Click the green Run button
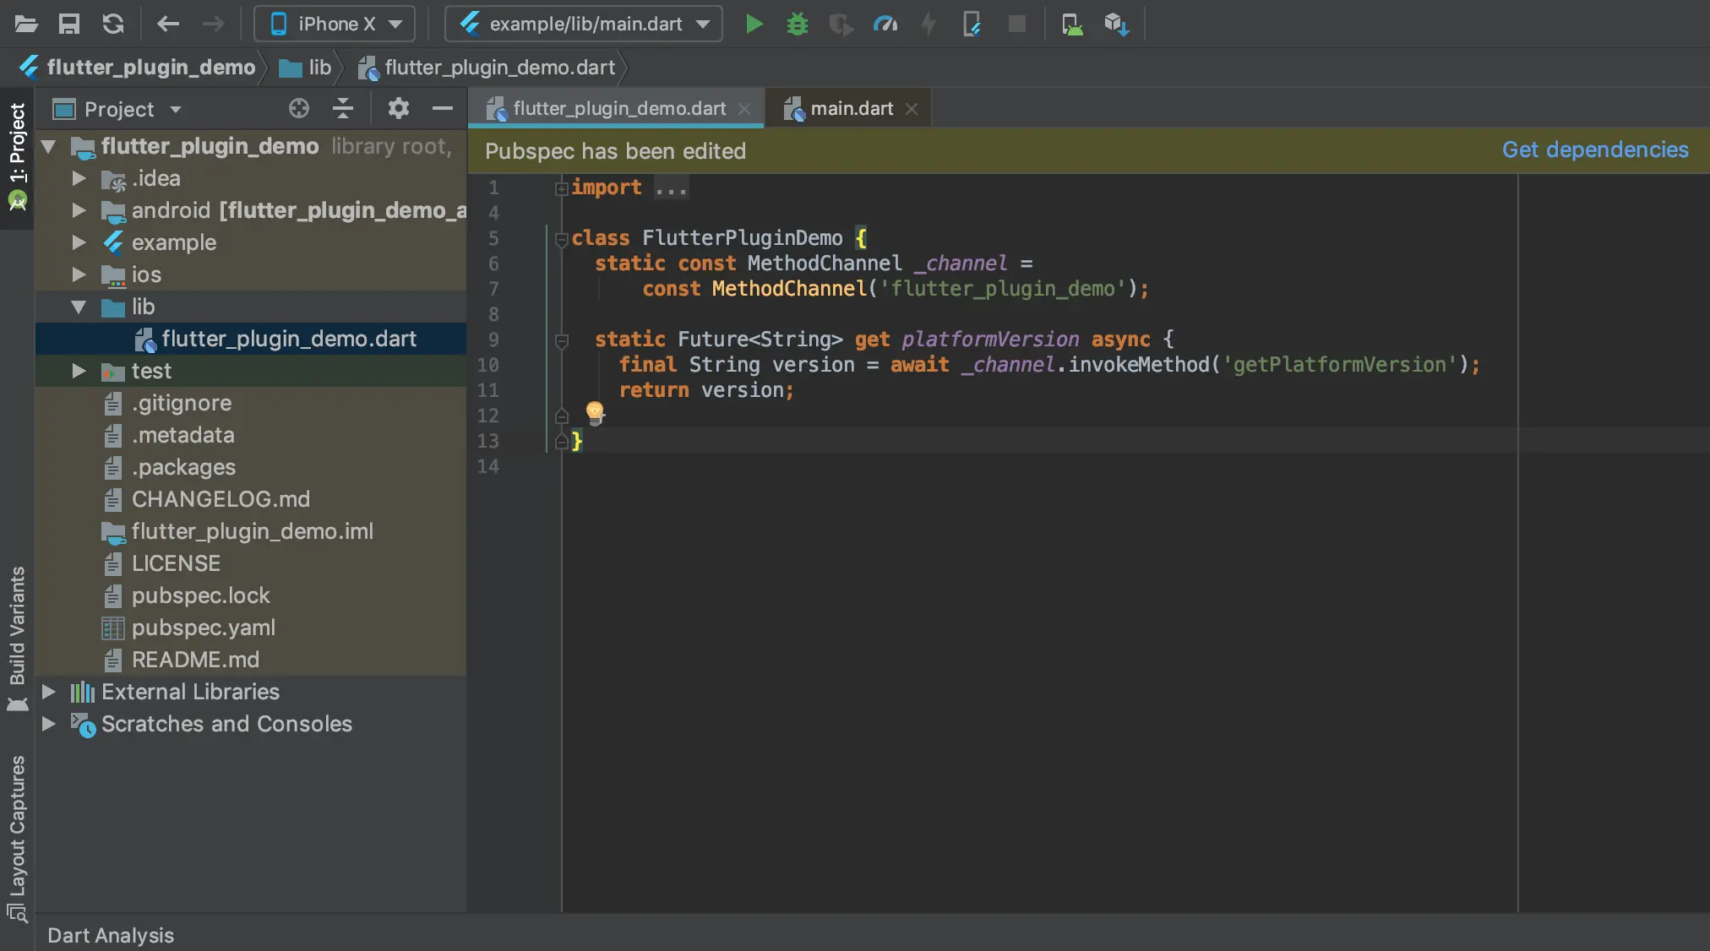 [754, 24]
